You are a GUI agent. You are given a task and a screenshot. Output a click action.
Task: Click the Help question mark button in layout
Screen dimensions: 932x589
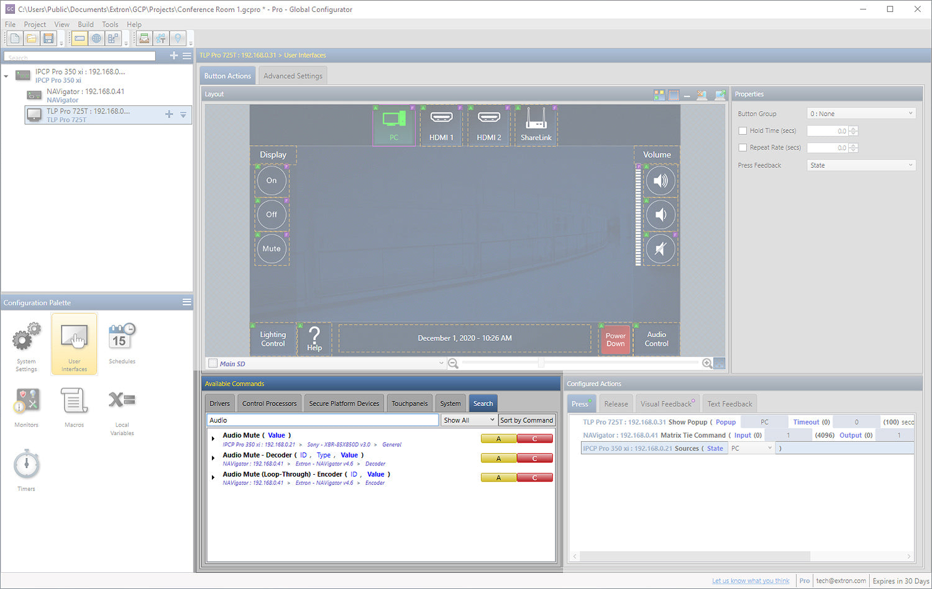(x=314, y=339)
